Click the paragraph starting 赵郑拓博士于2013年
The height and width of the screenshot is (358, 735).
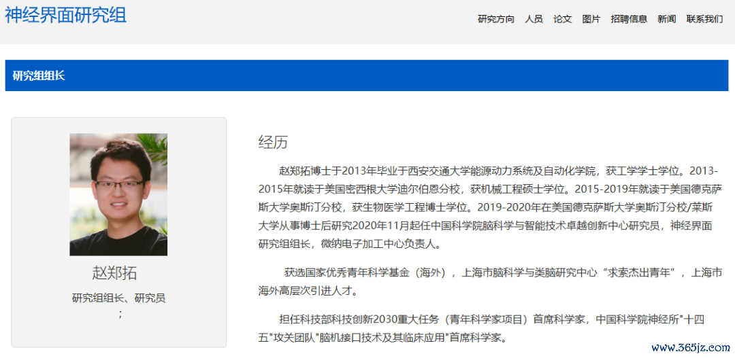coord(490,207)
